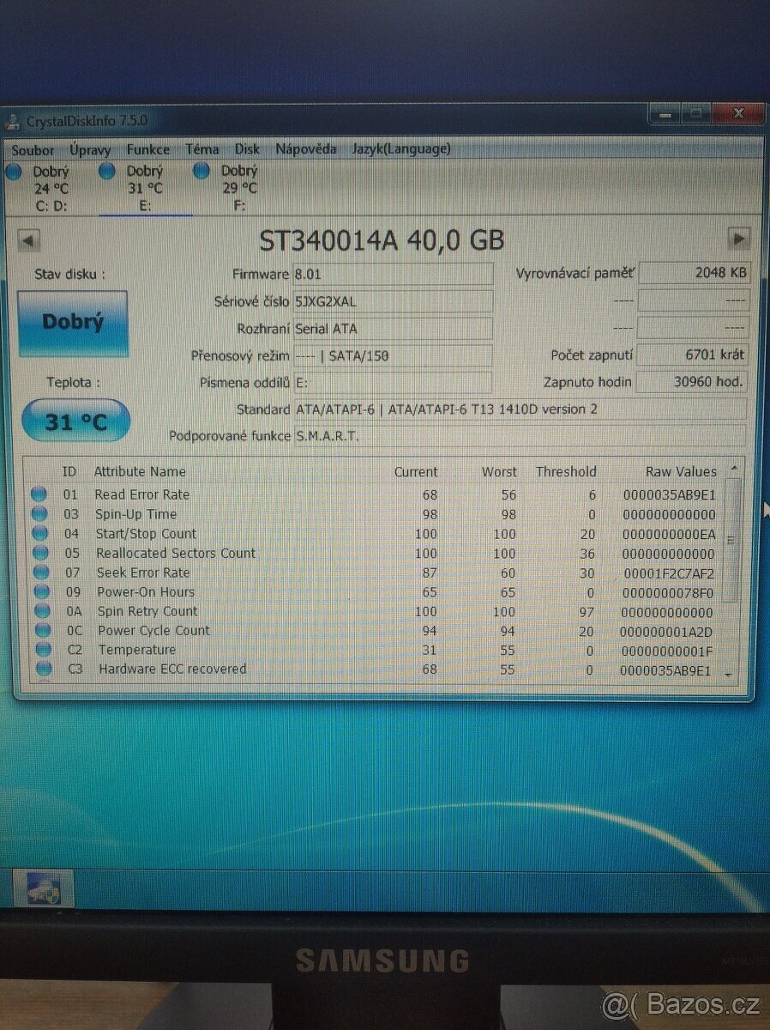770x1030 pixels.
Task: Click the health status circle for drive F:
Action: (202, 171)
